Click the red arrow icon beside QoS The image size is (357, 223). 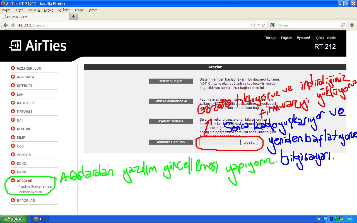point(13,146)
